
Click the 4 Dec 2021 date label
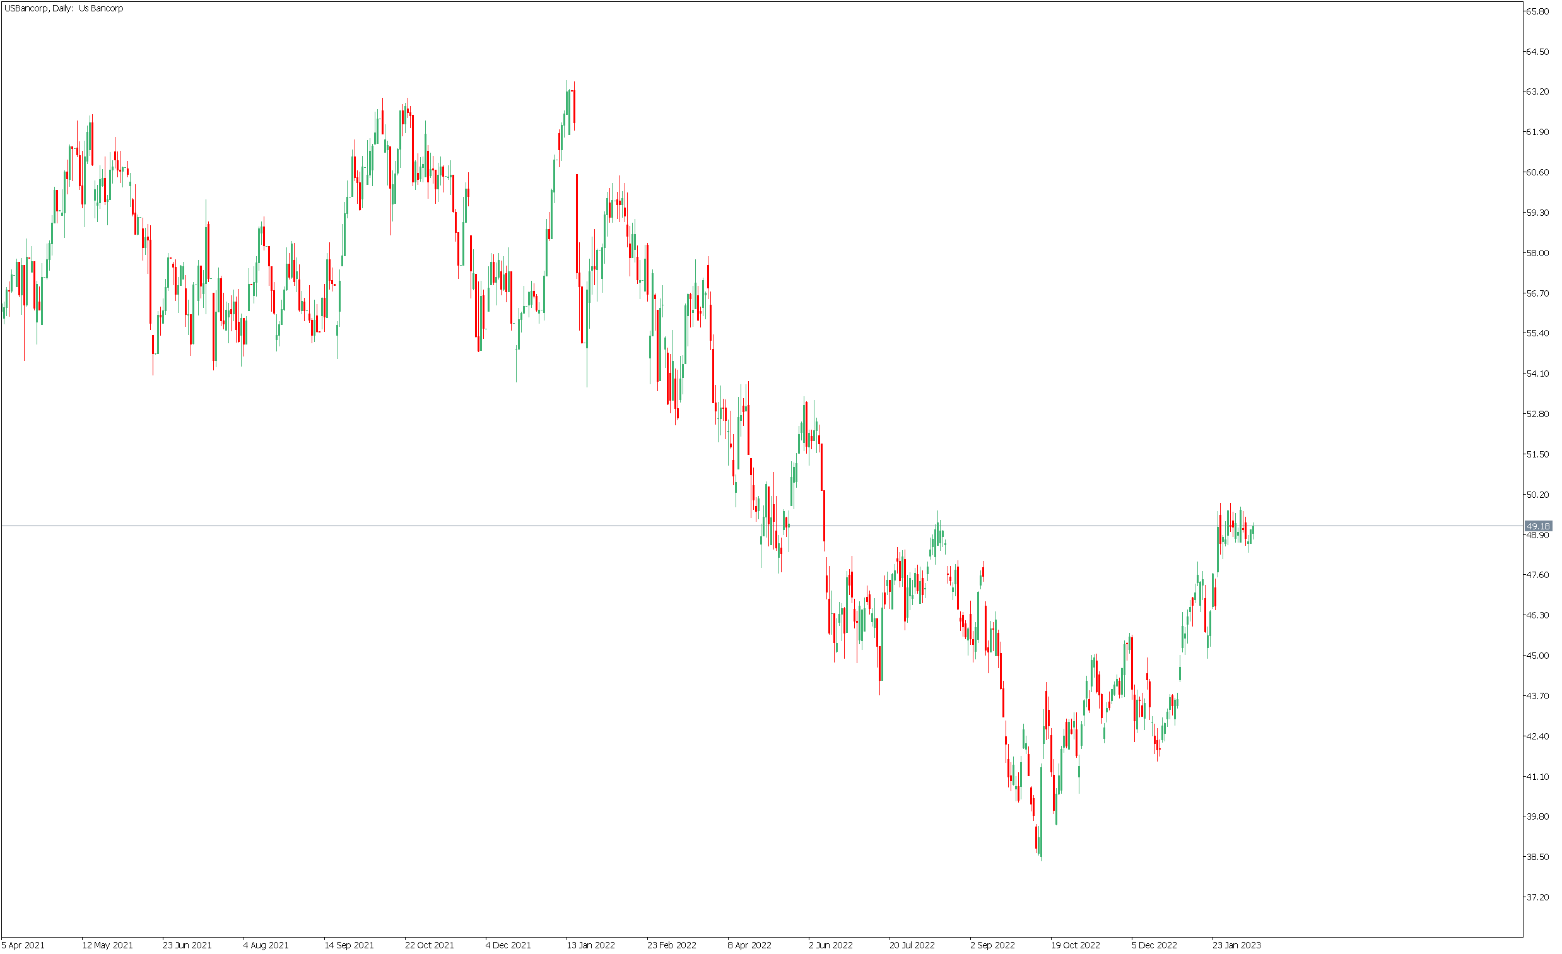pos(509,946)
